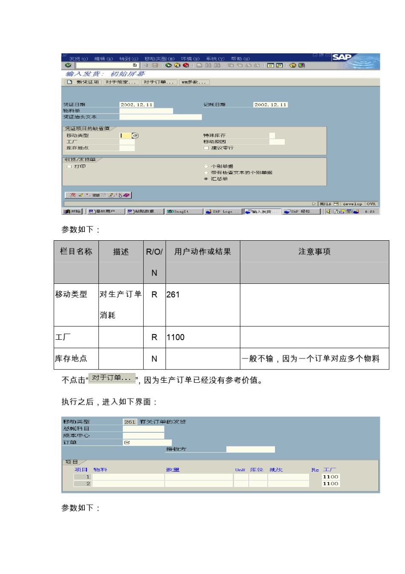Check the 打印 checkbox
Viewport: 405px width, 574px height.
pos(69,166)
